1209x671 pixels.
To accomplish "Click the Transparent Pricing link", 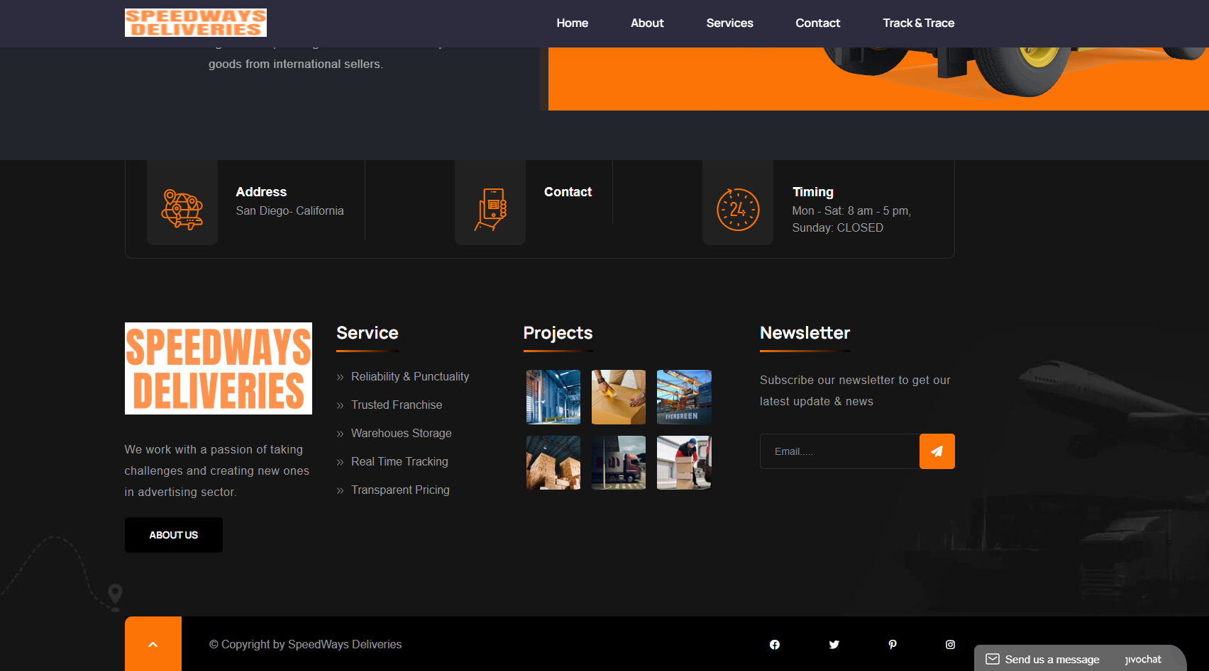I will 400,490.
